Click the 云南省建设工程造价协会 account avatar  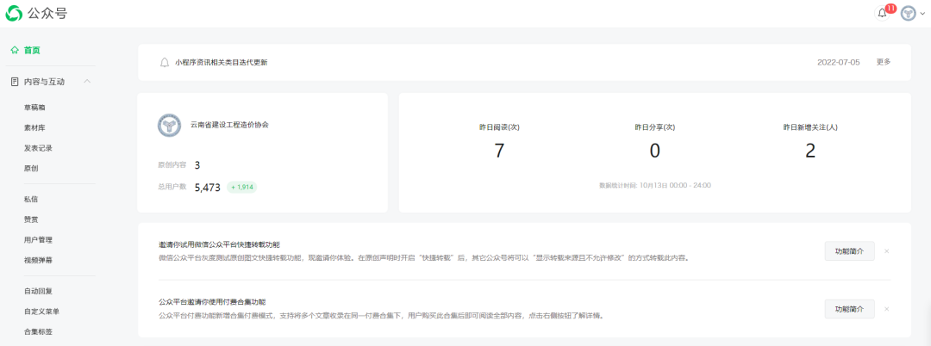point(169,125)
